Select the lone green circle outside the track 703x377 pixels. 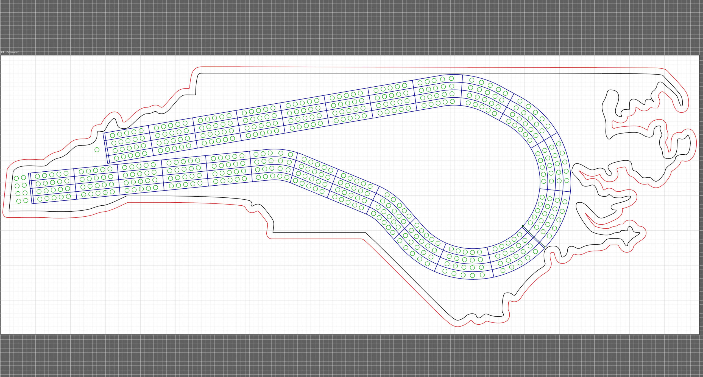[x=97, y=150]
